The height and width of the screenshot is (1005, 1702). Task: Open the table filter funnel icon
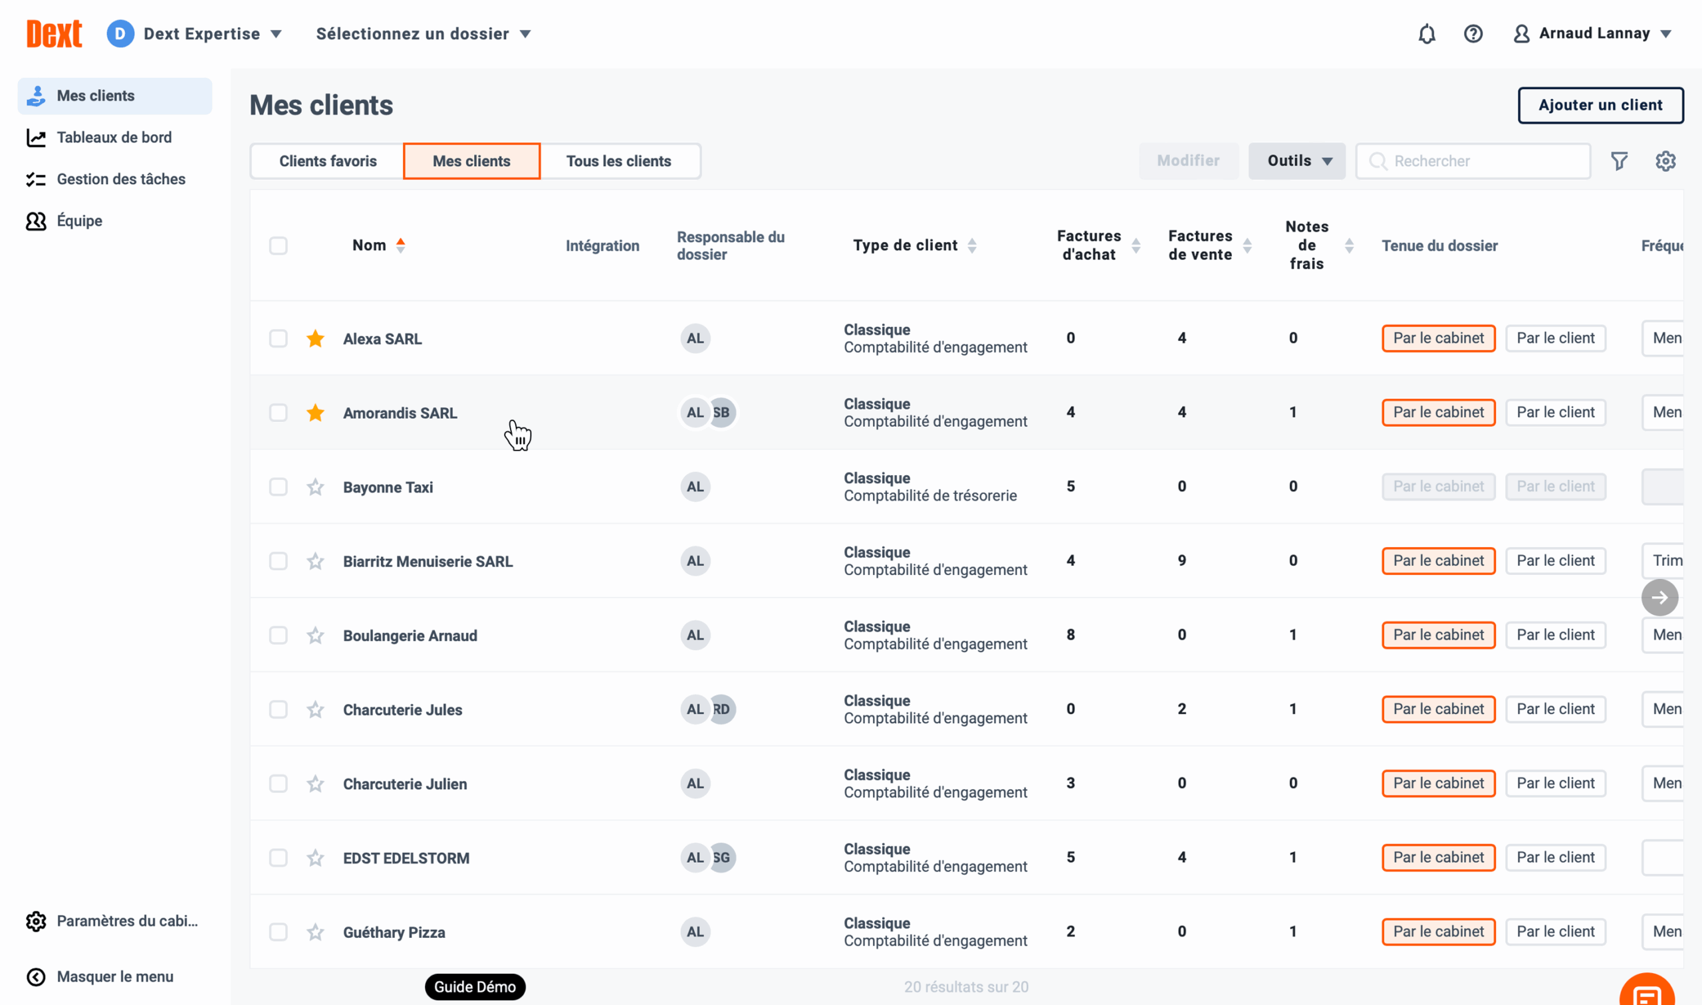pyautogui.click(x=1619, y=161)
